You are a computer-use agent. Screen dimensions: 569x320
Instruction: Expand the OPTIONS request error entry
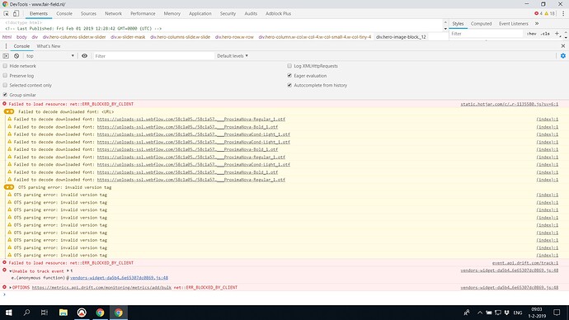(10, 287)
